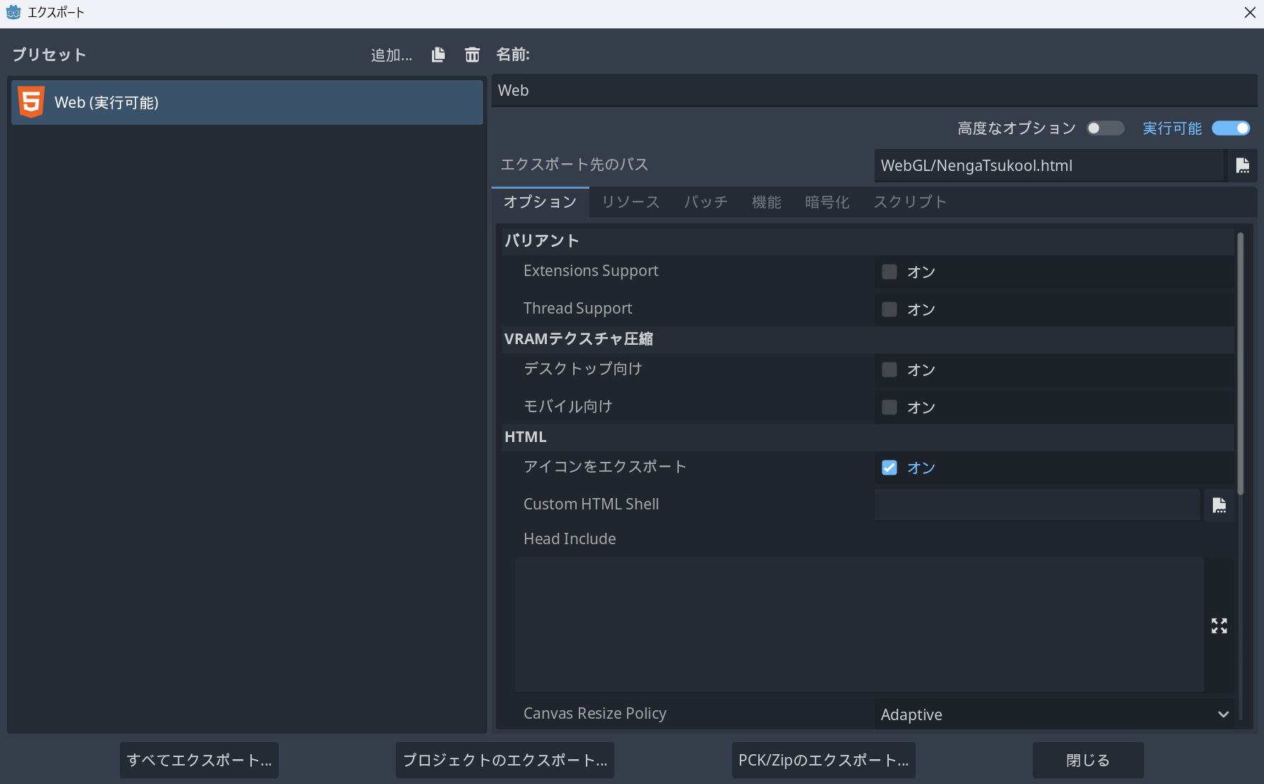This screenshot has height=784, width=1264.
Task: Click the options panel vertical scrollbar
Action: point(1240,363)
